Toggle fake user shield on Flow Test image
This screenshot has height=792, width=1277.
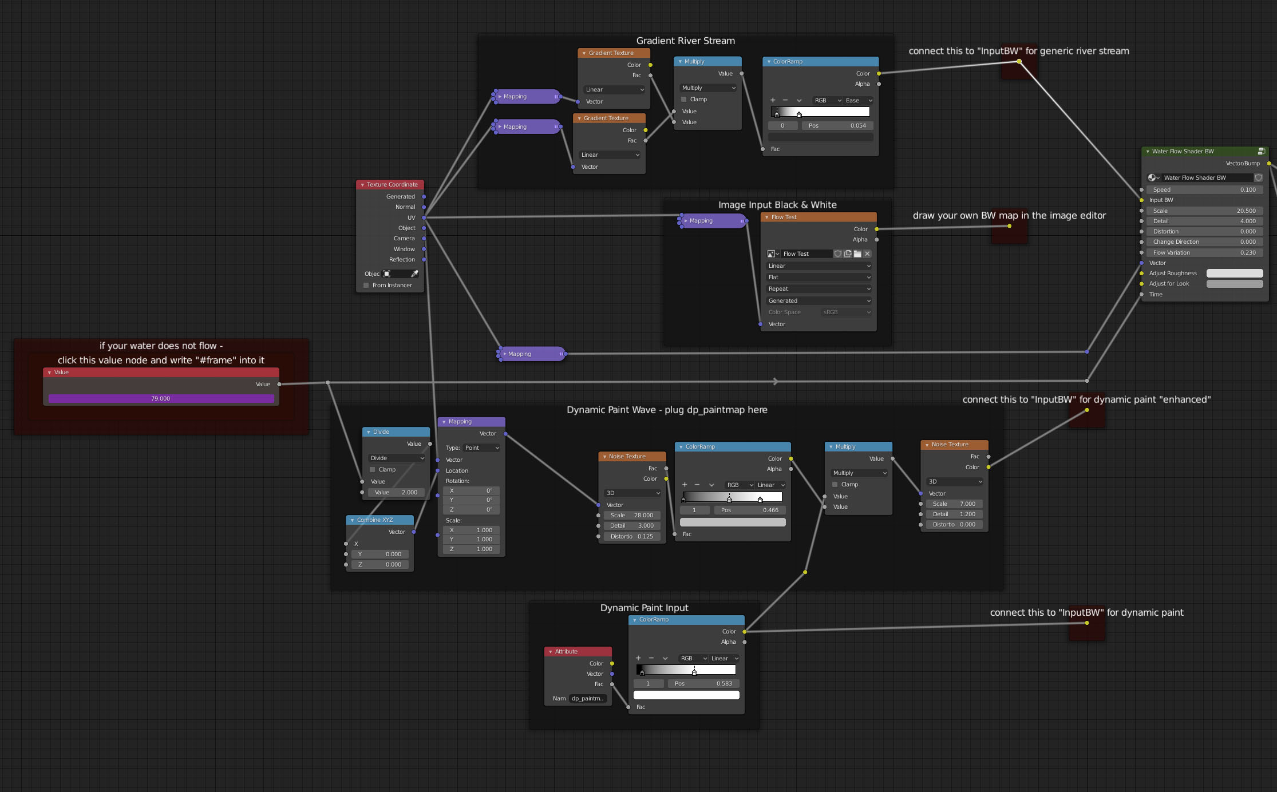click(x=838, y=254)
